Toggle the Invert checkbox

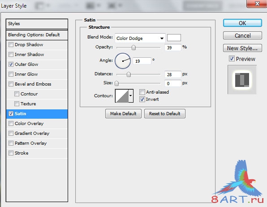142,99
